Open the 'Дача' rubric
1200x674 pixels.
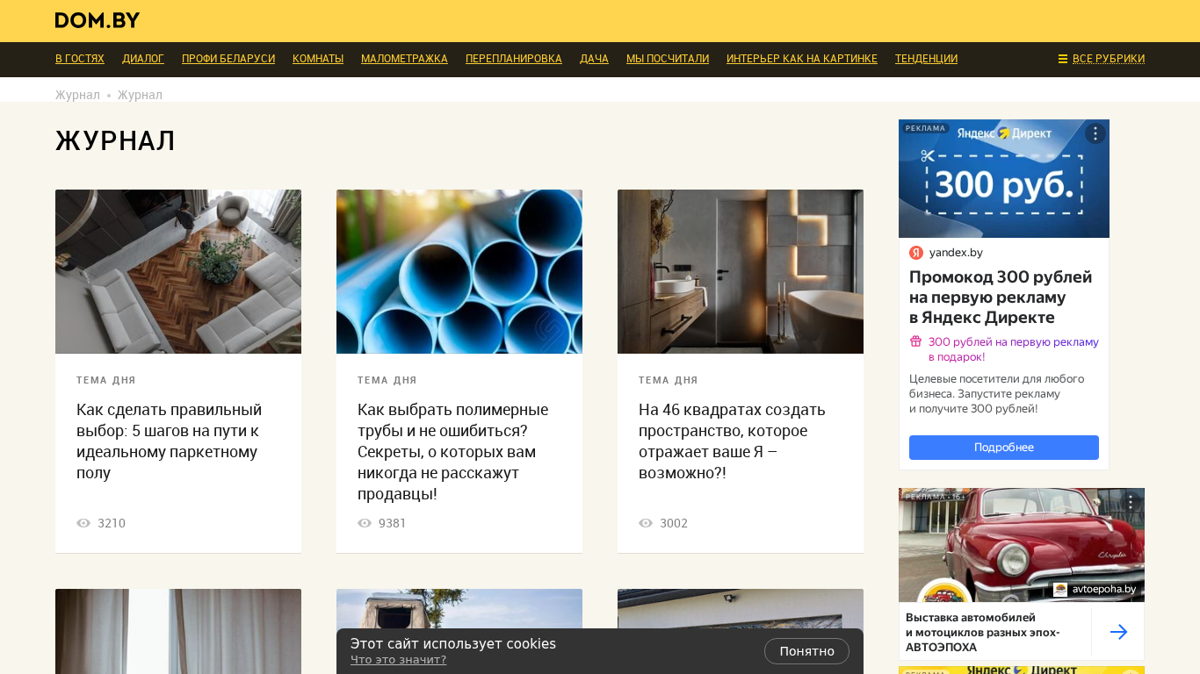click(x=594, y=59)
